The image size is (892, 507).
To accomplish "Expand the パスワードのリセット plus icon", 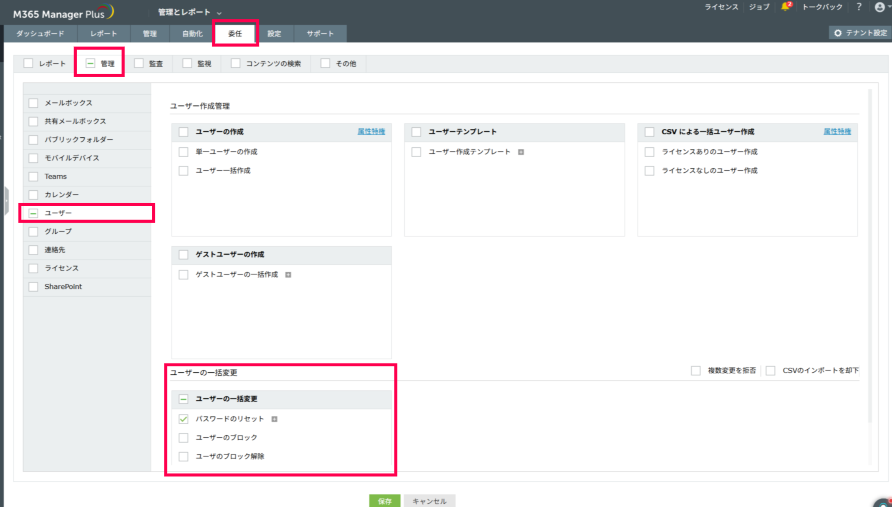I will pos(275,419).
